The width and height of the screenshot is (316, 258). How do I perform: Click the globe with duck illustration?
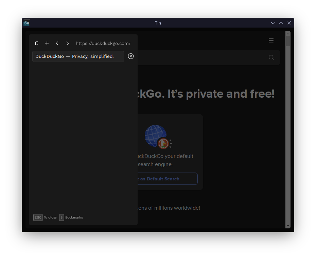point(158,137)
